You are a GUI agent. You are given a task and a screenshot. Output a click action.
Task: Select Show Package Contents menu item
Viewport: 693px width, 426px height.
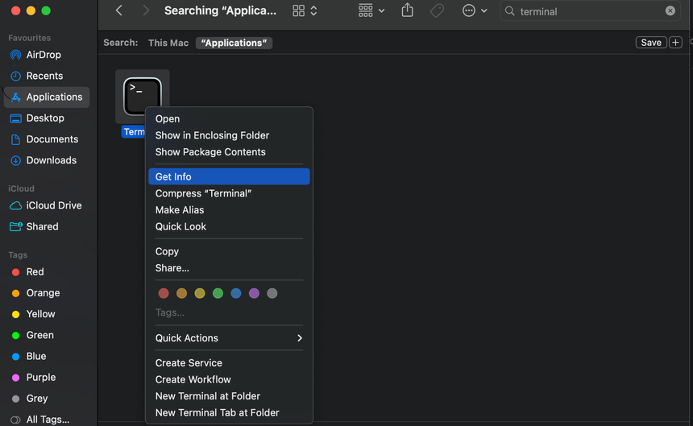coord(210,151)
